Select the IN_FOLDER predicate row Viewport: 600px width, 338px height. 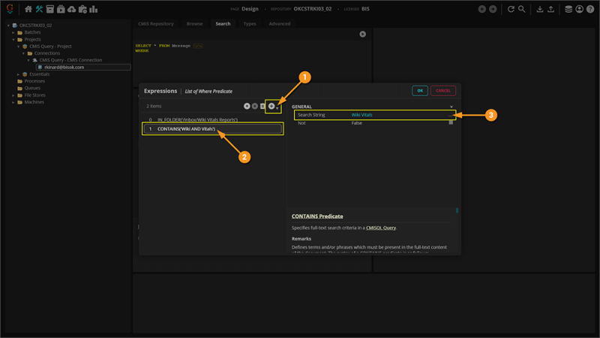click(213, 119)
